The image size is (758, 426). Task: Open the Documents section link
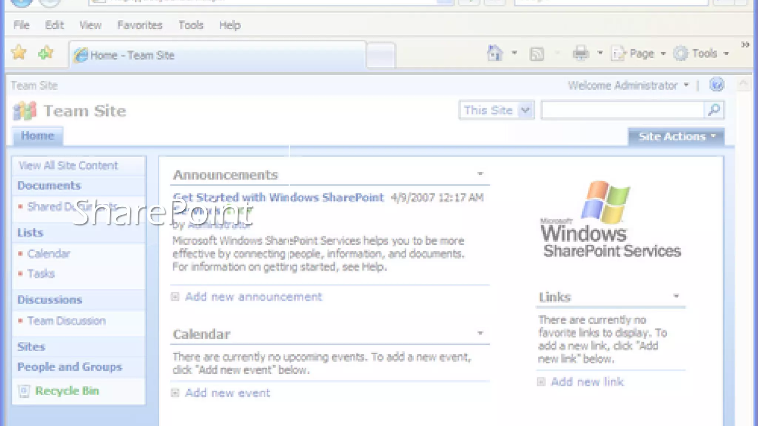pos(49,185)
